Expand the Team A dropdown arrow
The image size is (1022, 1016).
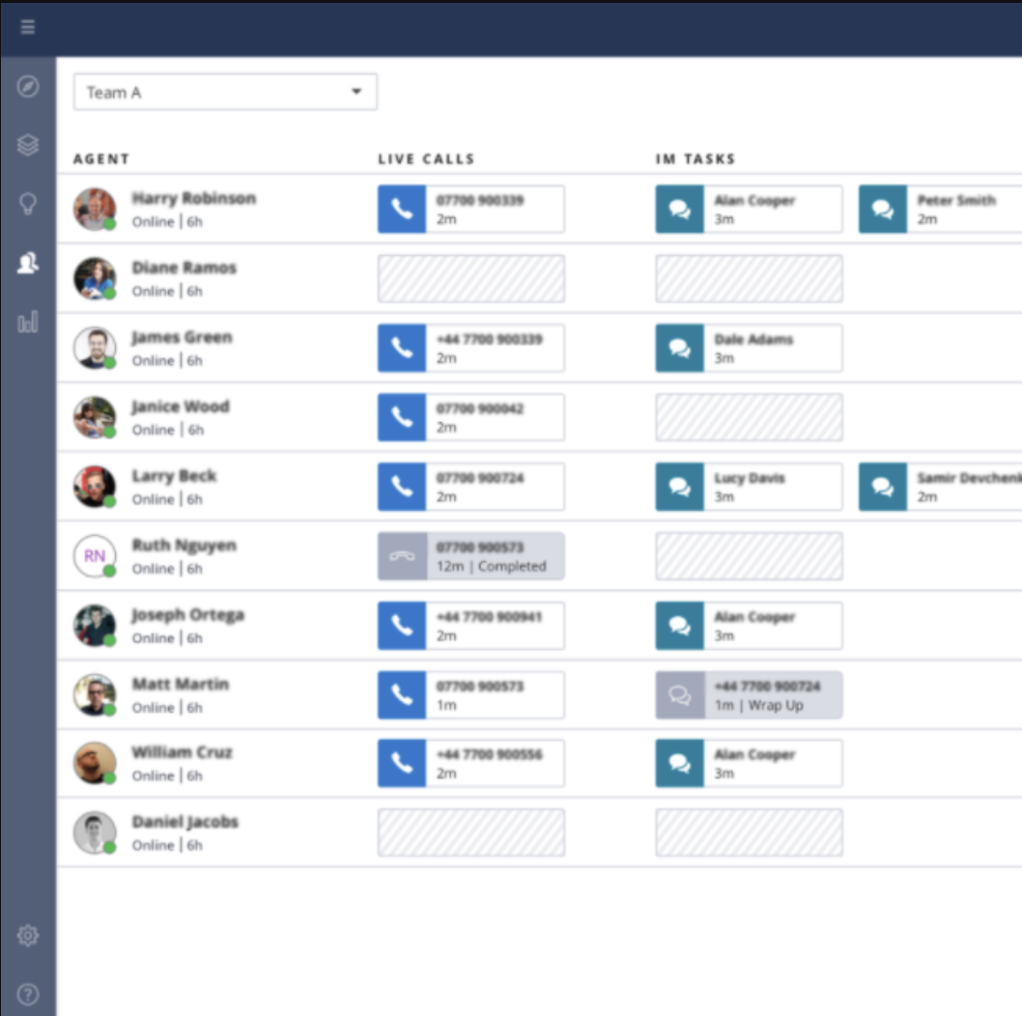pyautogui.click(x=356, y=92)
